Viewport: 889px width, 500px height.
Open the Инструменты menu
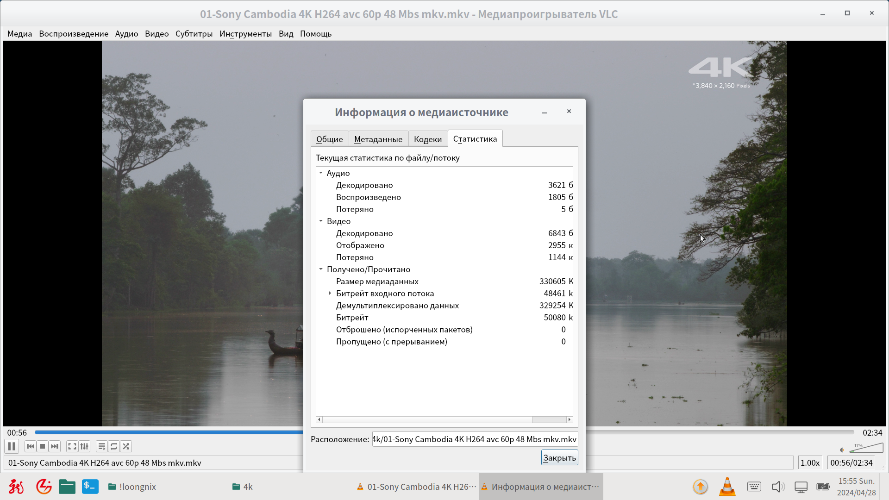[245, 34]
